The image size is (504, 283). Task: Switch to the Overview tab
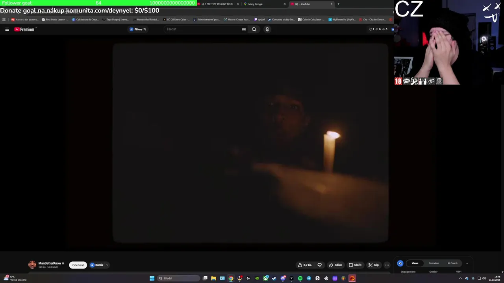click(434, 263)
